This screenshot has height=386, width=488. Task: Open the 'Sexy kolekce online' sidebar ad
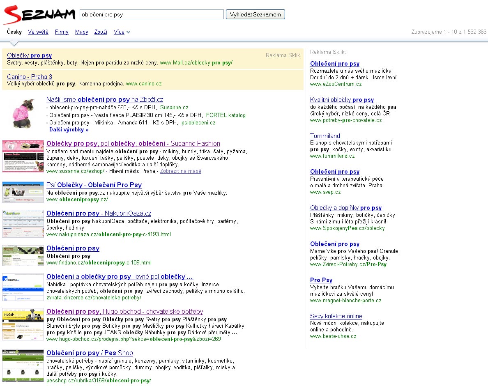(336, 316)
